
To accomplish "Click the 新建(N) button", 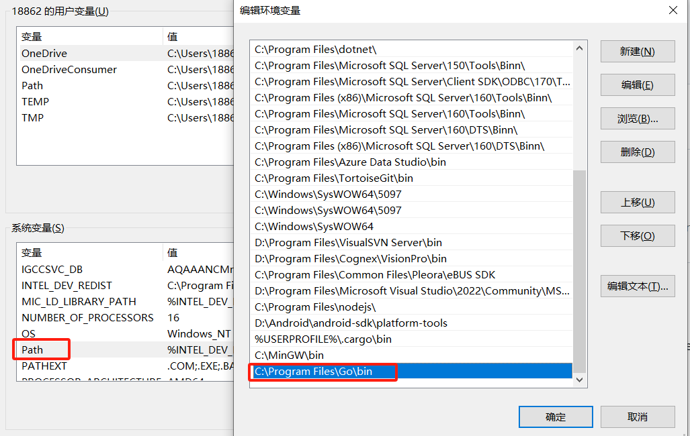I will [637, 52].
